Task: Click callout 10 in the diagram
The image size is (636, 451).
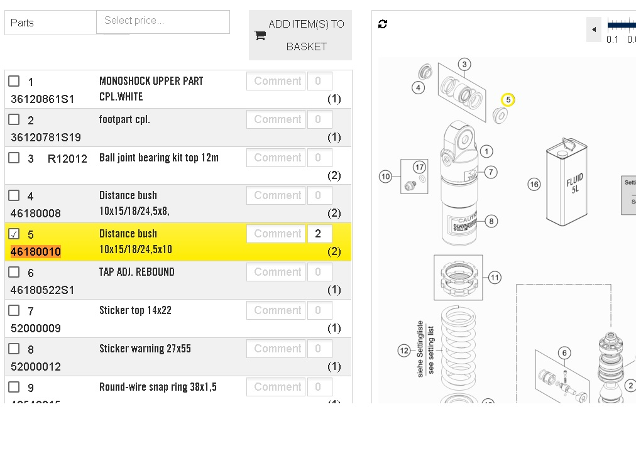Action: pos(386,177)
